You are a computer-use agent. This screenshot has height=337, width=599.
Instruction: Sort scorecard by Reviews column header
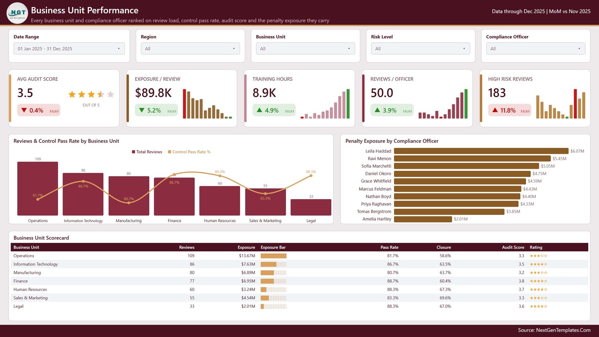click(x=187, y=247)
